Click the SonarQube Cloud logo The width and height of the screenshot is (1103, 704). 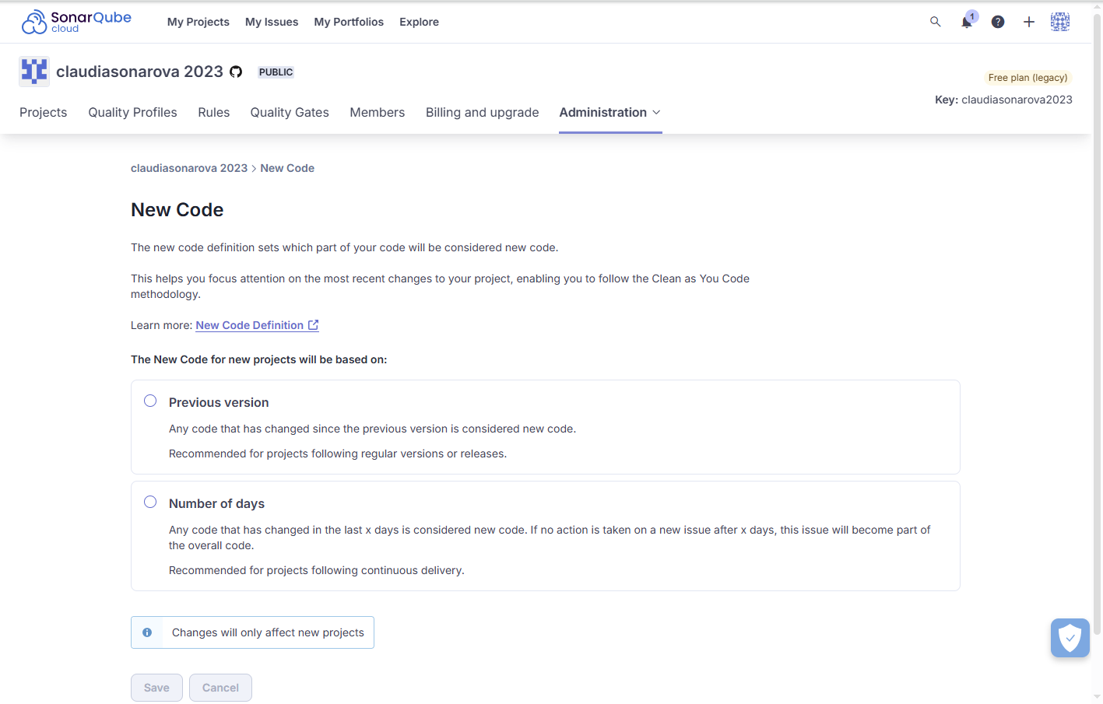pyautogui.click(x=76, y=21)
